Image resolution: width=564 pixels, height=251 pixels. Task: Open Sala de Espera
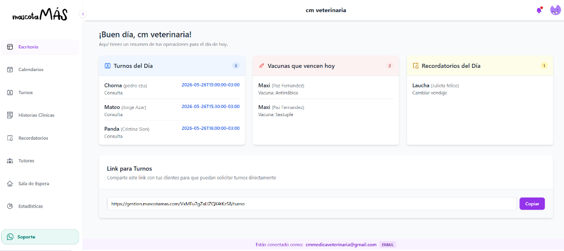[x=40, y=183]
